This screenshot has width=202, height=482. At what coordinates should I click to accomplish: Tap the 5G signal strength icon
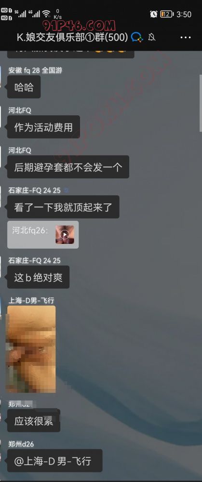(x=20, y=13)
